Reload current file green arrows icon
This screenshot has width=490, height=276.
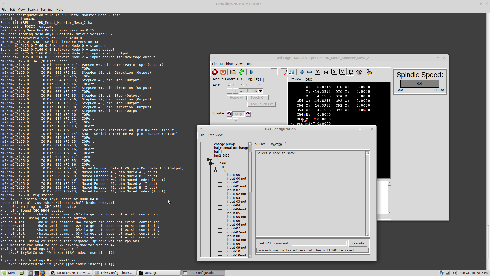[241, 72]
